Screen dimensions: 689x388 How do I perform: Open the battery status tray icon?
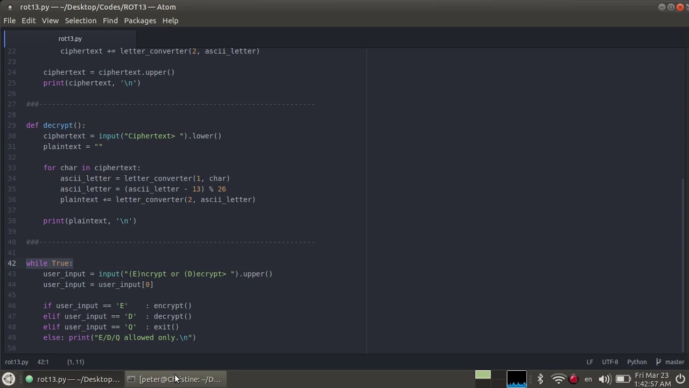[x=623, y=379]
